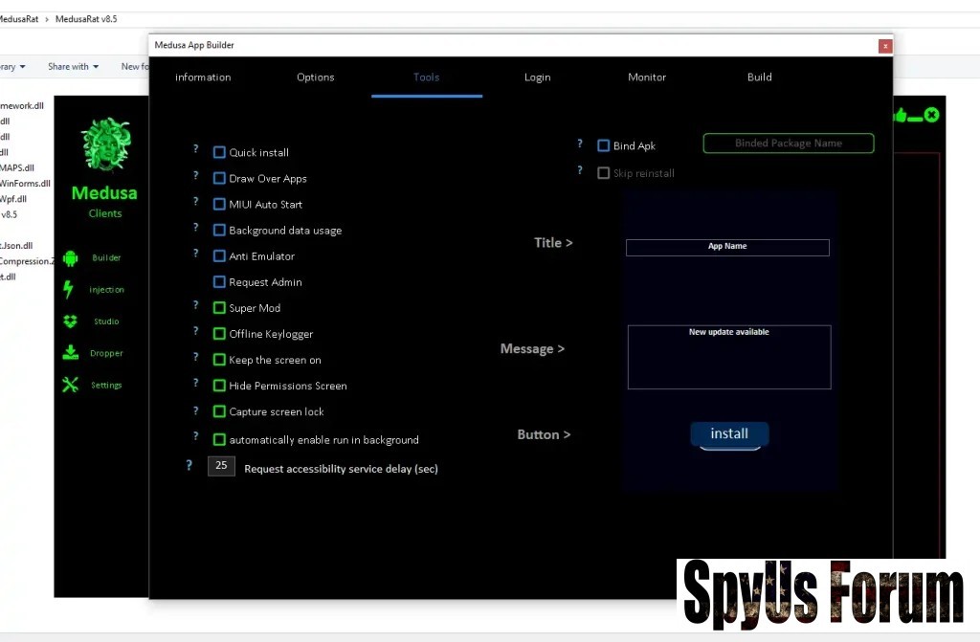The image size is (980, 642).
Task: Click the Binded Package Name field
Action: click(789, 144)
